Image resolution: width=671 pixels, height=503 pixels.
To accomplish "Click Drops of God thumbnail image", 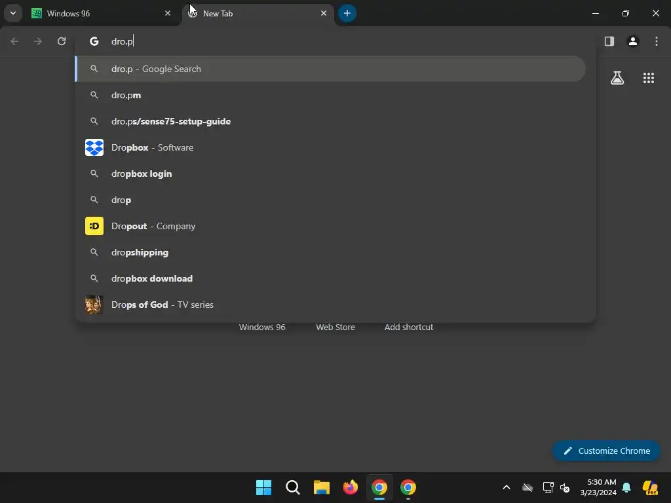I will (x=94, y=305).
